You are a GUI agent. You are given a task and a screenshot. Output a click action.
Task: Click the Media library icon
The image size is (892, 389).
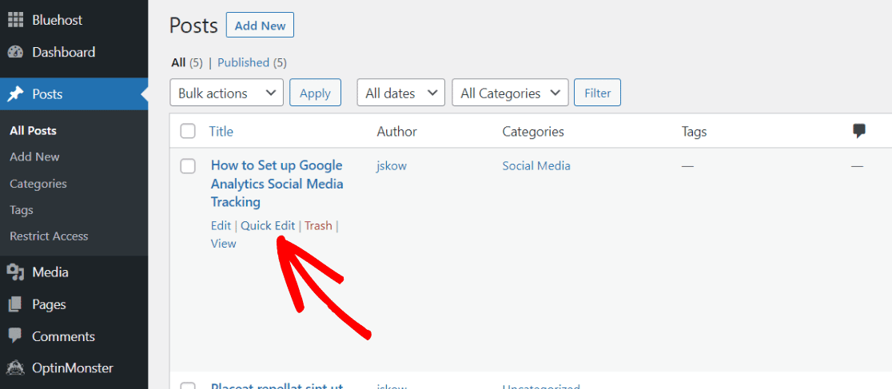point(15,272)
